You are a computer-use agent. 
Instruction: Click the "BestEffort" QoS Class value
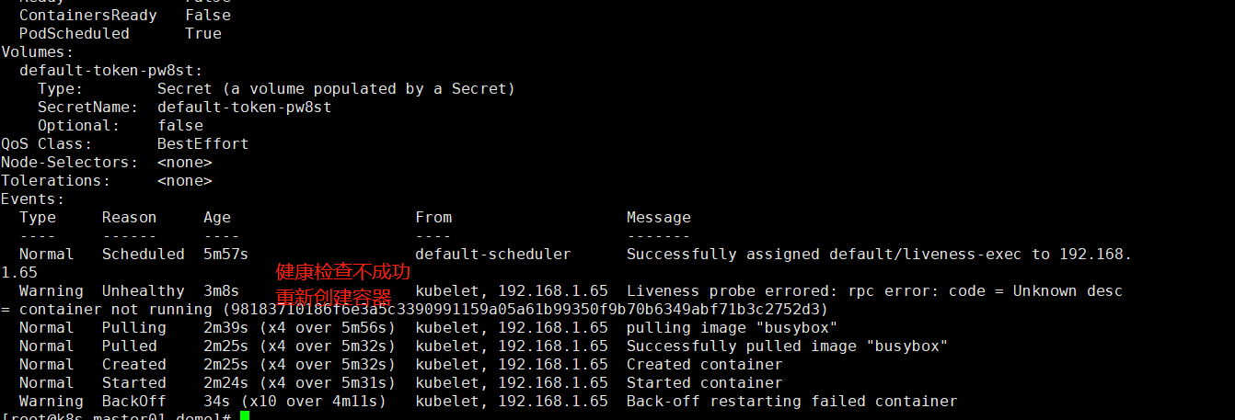pos(203,143)
